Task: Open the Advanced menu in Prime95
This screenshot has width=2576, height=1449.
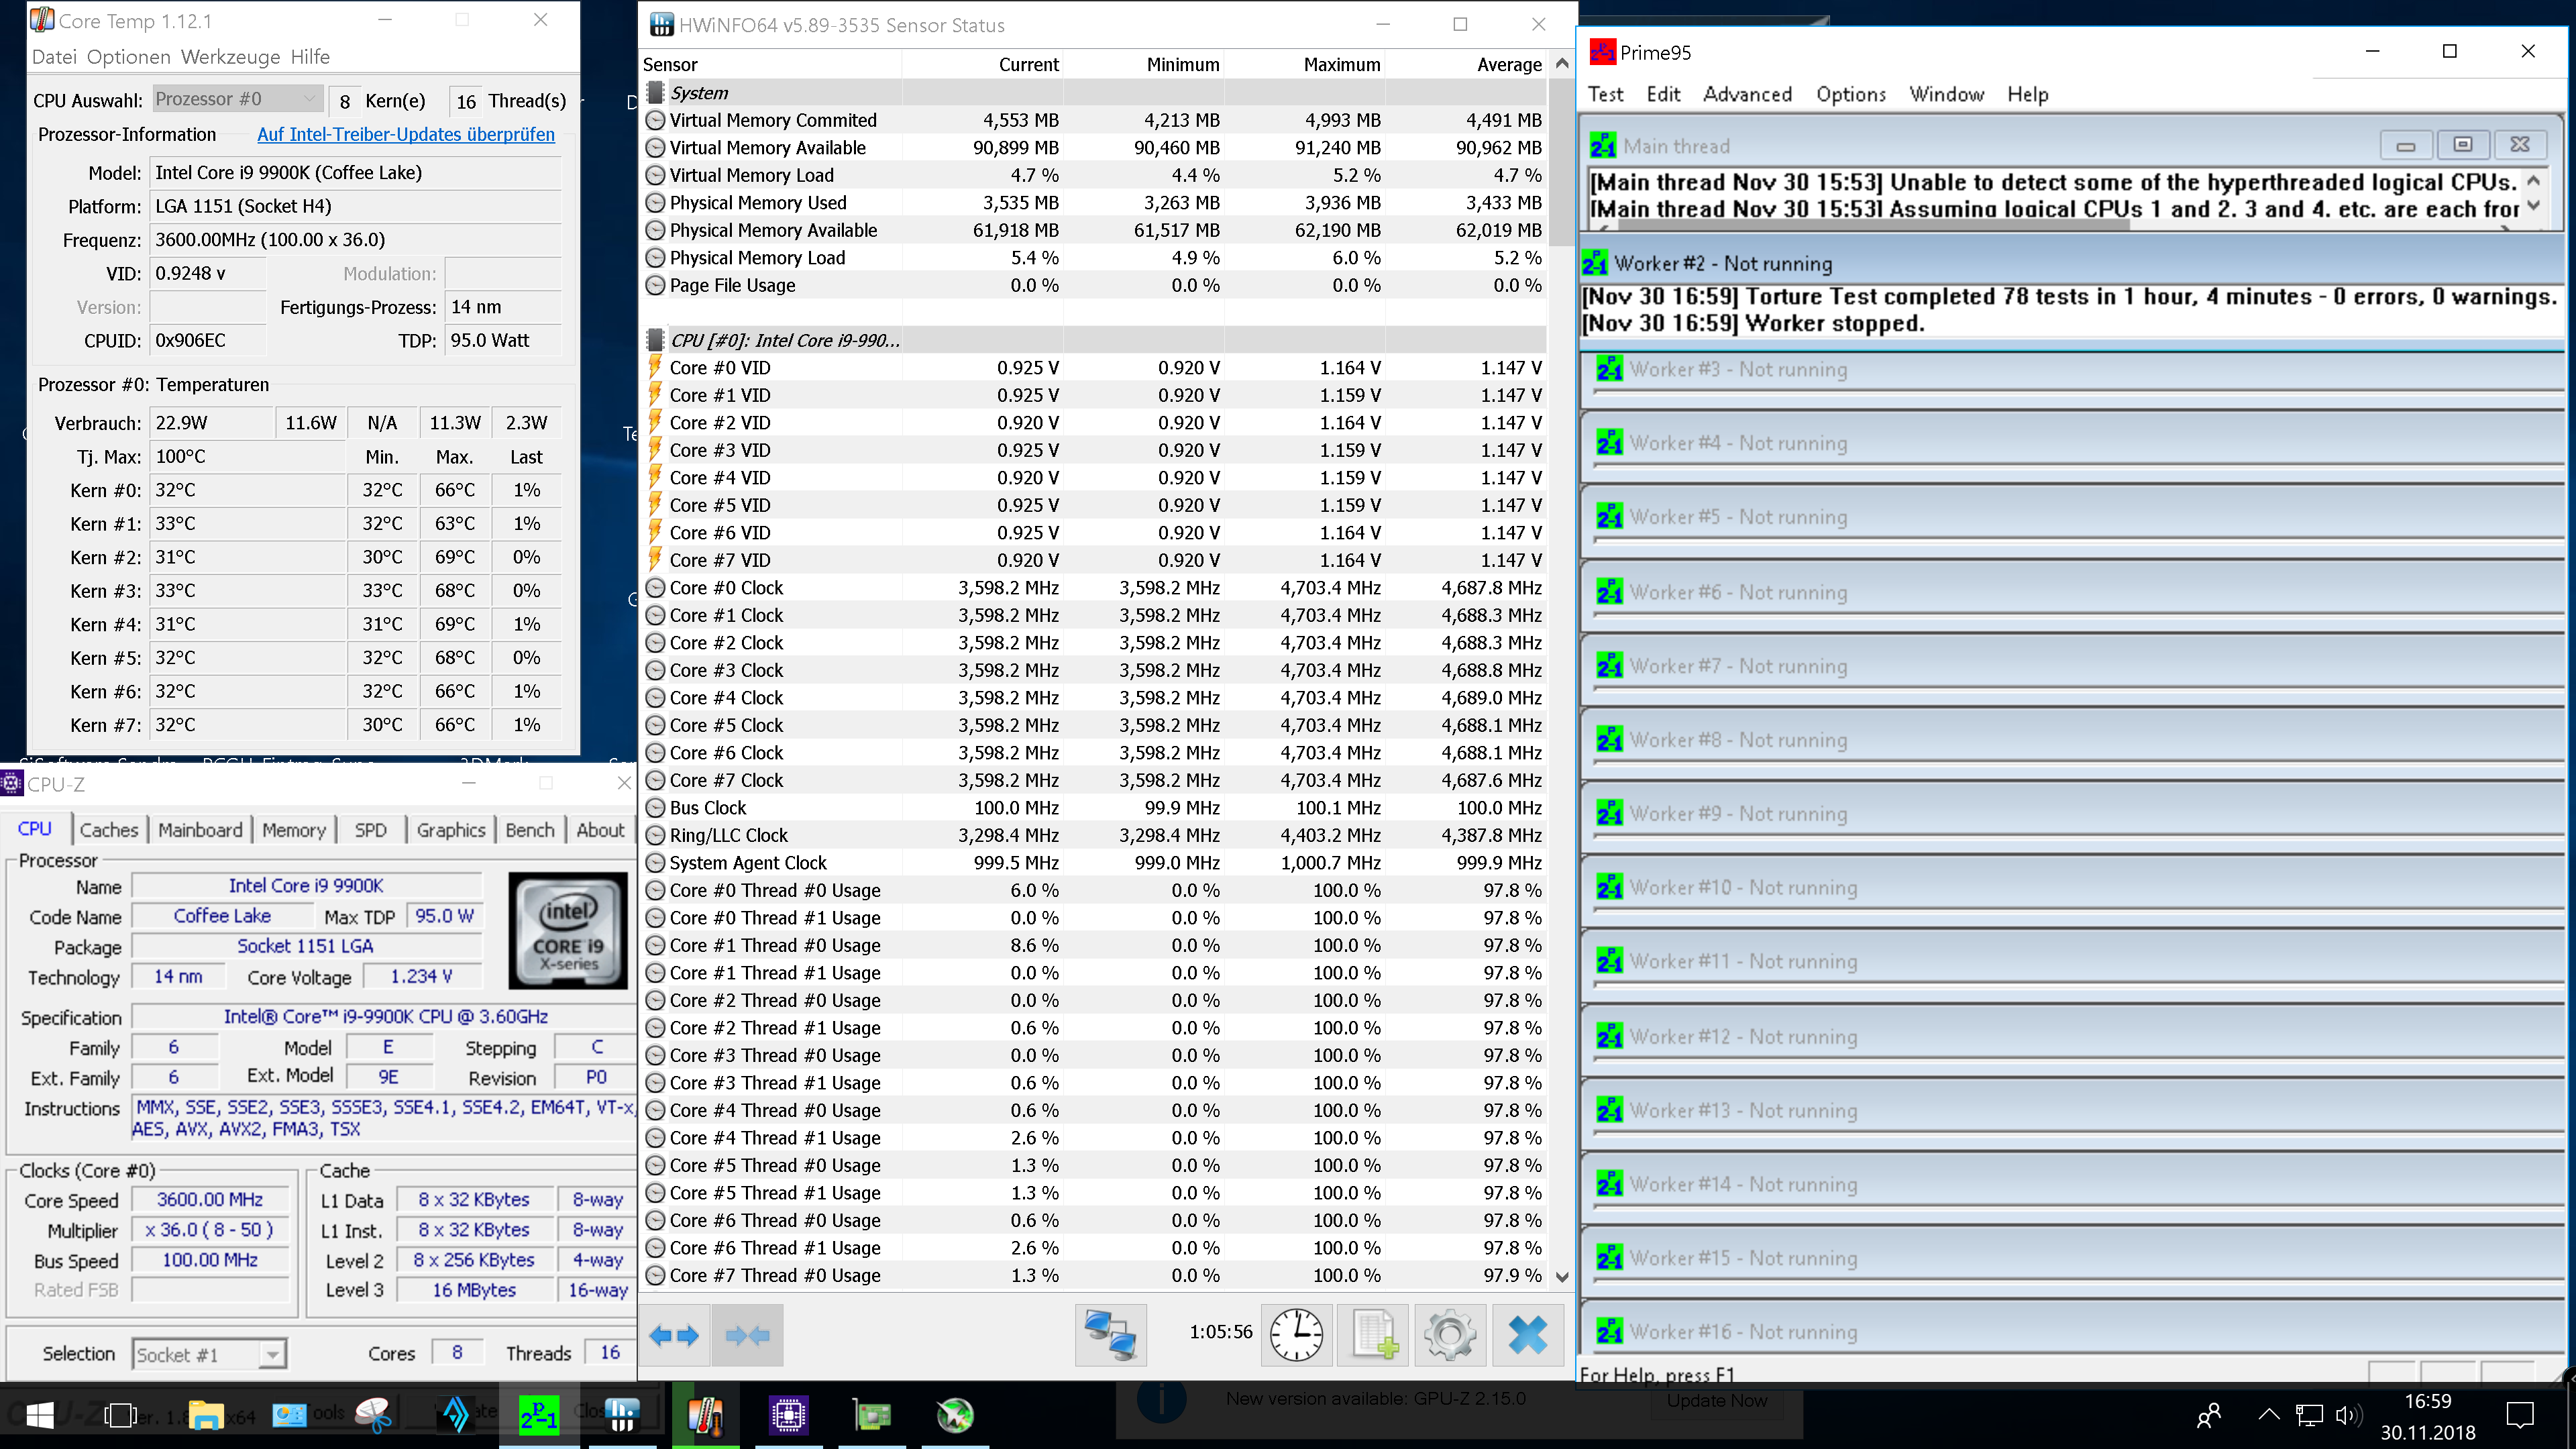Action: point(1747,94)
